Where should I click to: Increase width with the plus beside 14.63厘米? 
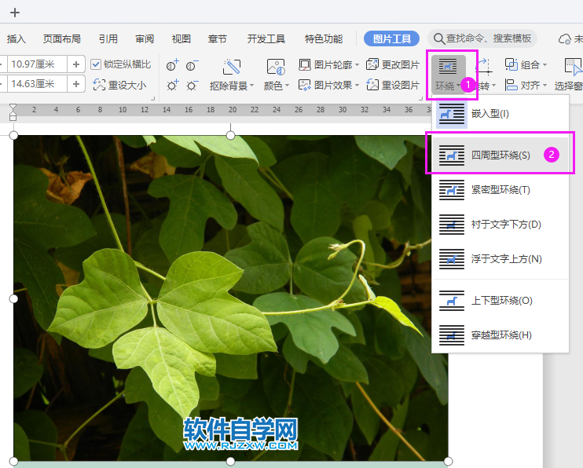pos(76,84)
